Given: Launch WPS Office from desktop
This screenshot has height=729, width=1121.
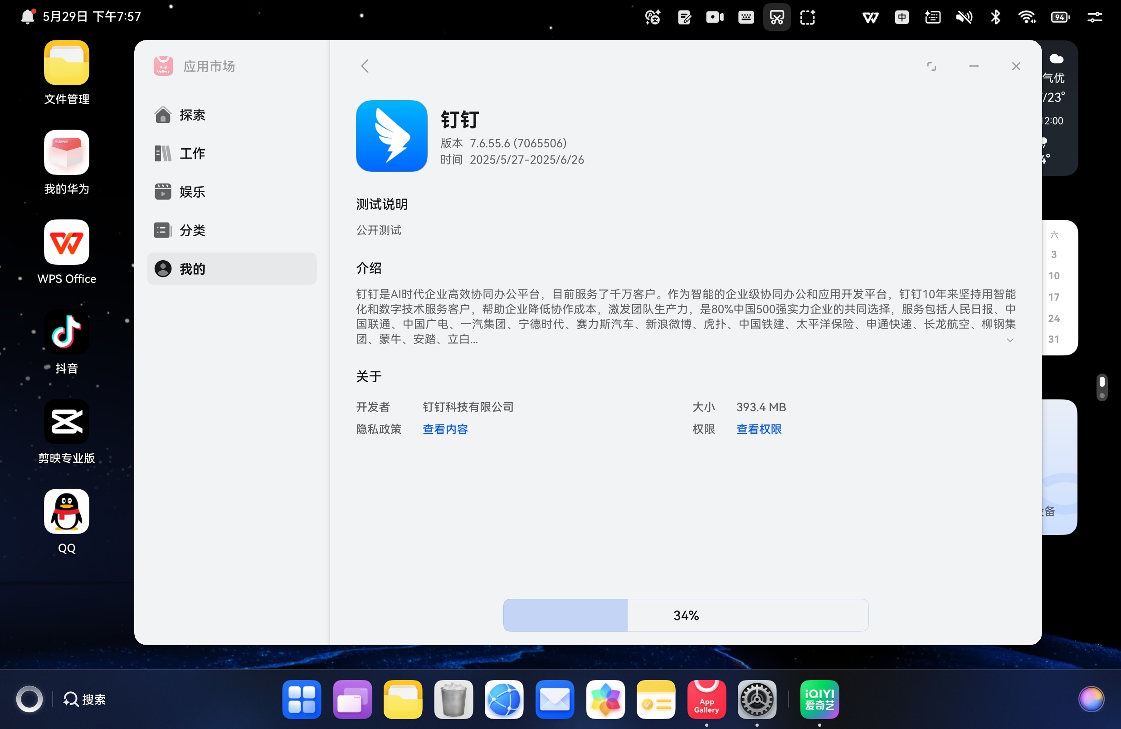Looking at the screenshot, I should (66, 253).
